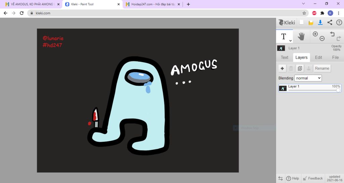Switch to the Text tab
This screenshot has height=183, width=344.
(x=285, y=57)
